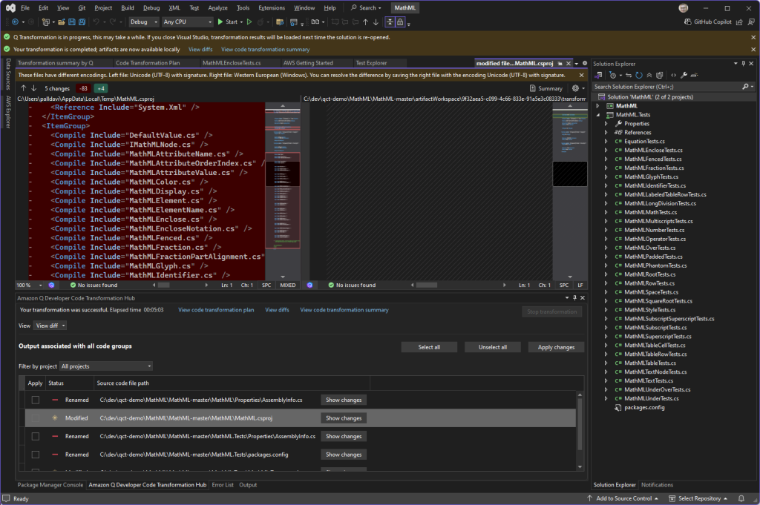Expand the MathML.Tests project node

pyautogui.click(x=599, y=114)
